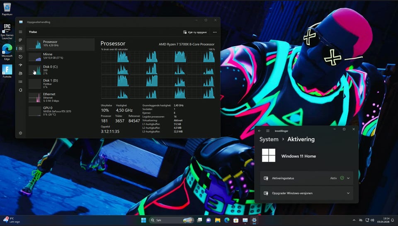Select GPU 0 in the performance list
Viewport: 398px width, 226px height.
coord(61,111)
